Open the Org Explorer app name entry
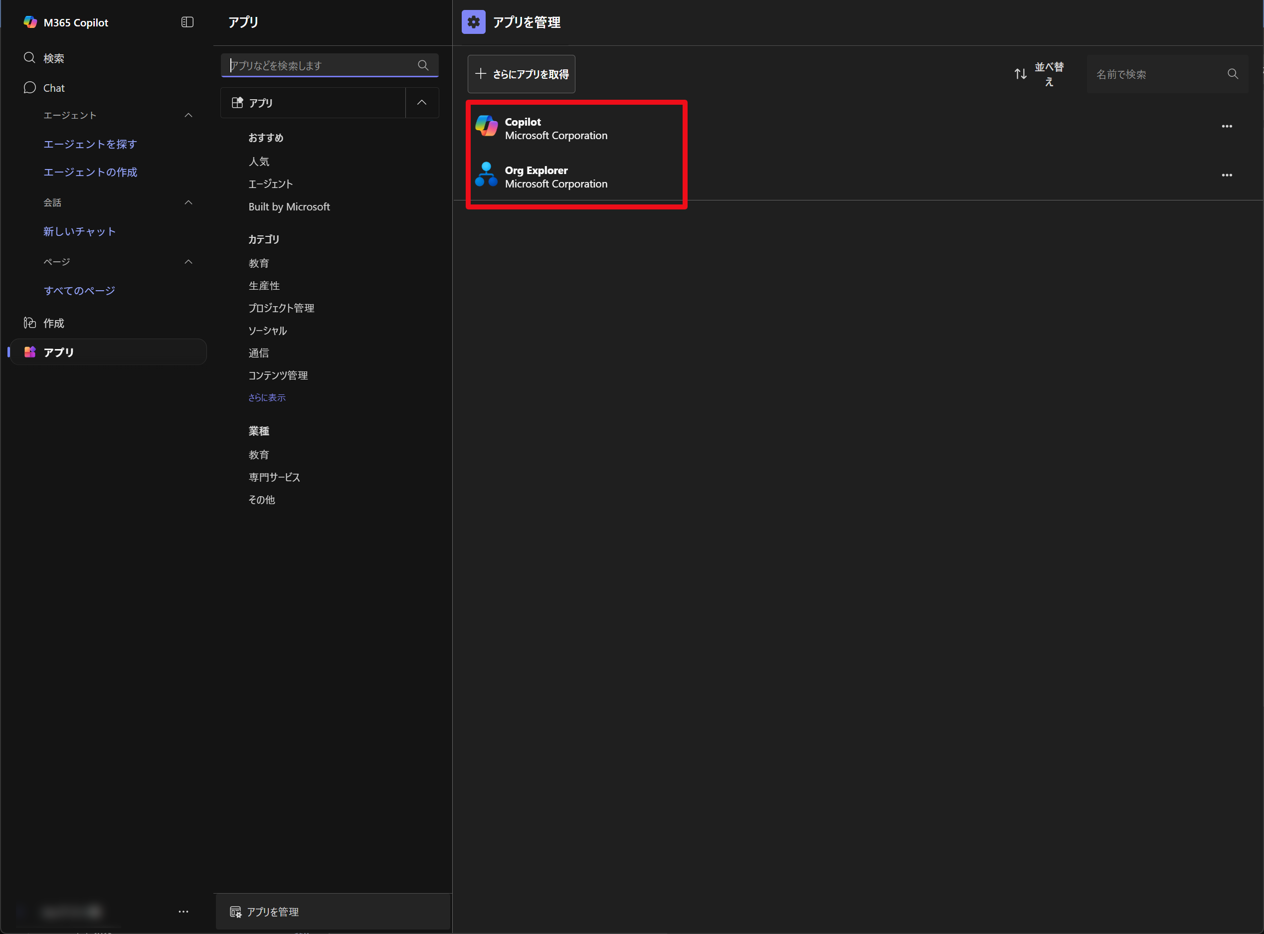 (x=536, y=170)
